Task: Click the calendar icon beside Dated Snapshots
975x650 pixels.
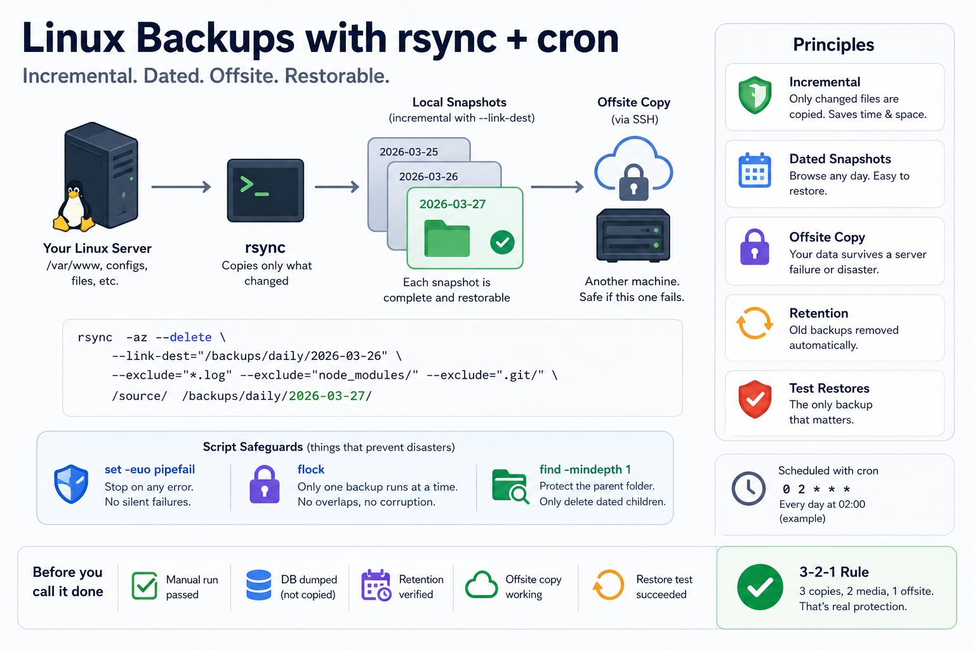Action: tap(755, 170)
